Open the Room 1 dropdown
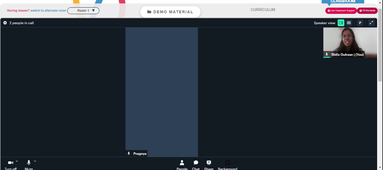The width and height of the screenshot is (383, 170). 83,11
